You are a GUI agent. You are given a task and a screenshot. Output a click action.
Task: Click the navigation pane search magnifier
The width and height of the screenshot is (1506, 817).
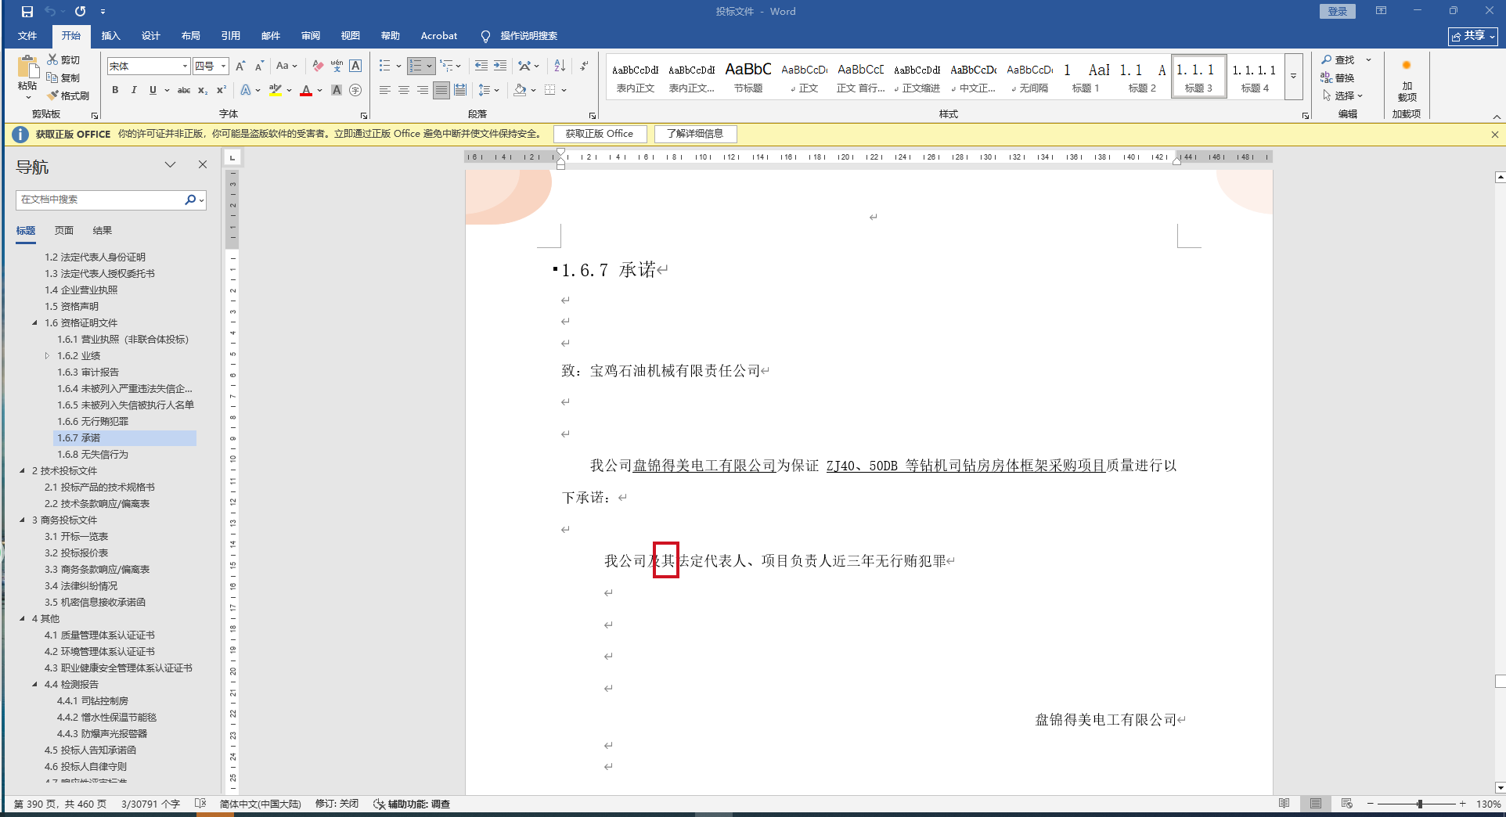click(189, 200)
